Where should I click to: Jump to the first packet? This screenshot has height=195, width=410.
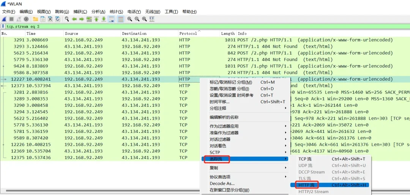click(96, 19)
